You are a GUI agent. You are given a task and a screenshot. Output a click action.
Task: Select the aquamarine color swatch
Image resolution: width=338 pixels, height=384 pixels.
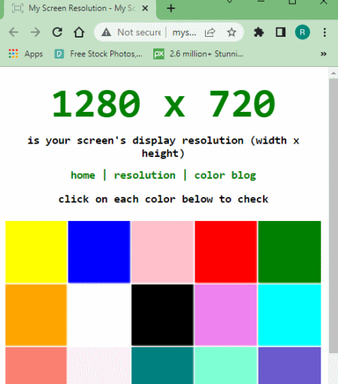[226, 365]
